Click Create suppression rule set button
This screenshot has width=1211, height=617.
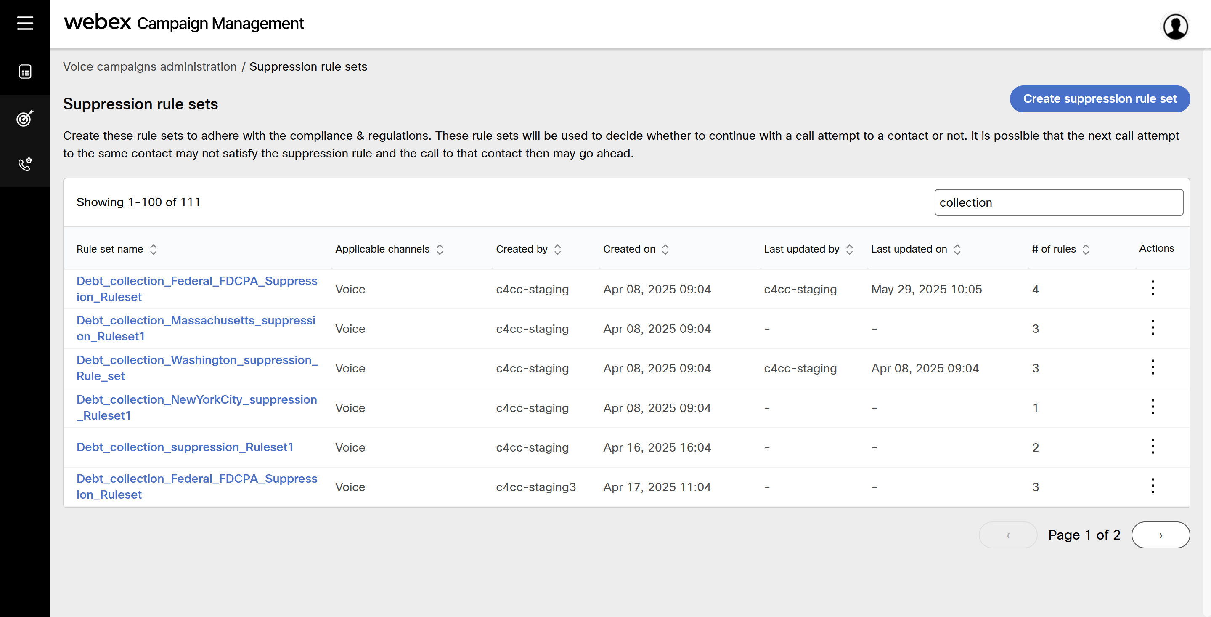tap(1099, 99)
